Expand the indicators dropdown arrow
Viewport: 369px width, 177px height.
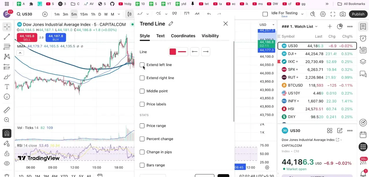[166, 14]
